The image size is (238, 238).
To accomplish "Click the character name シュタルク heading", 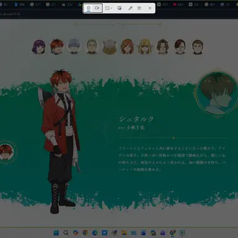I will tap(136, 119).
